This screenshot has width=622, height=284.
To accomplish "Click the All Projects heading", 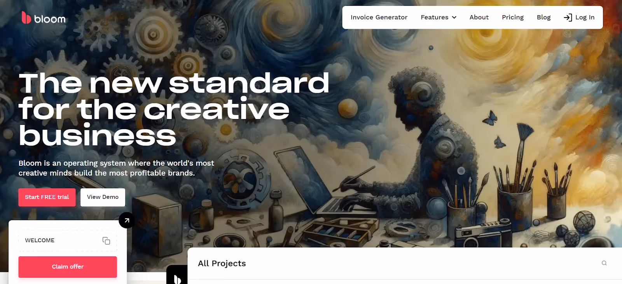I will [x=222, y=263].
